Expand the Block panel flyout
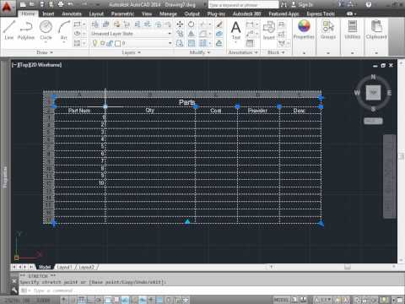 coord(276,52)
